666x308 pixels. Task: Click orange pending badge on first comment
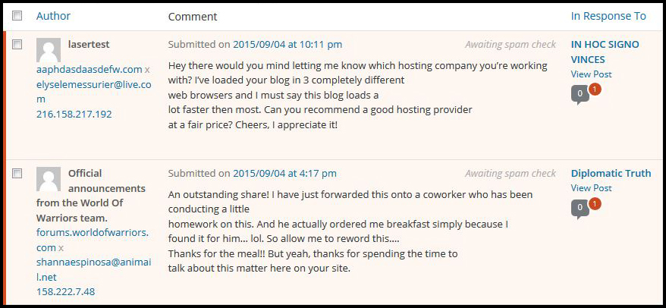pyautogui.click(x=595, y=89)
